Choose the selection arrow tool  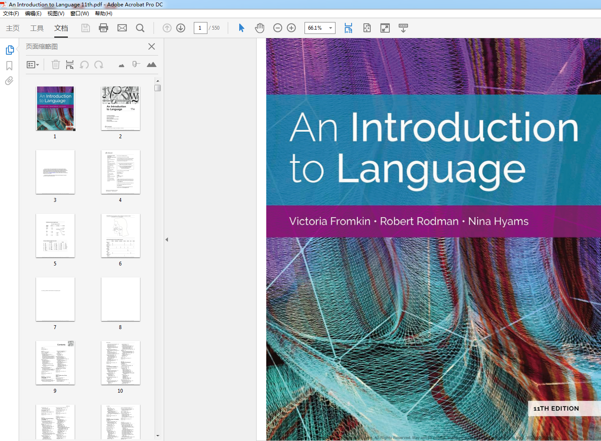coord(241,28)
